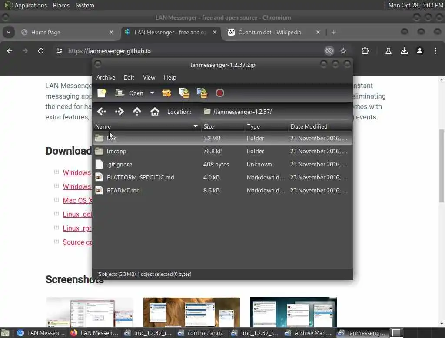
Task: Click the Create new archive toolbar icon
Action: coord(102,93)
